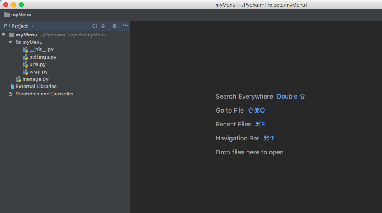The image size is (382, 213).
Task: Click the Go to File hint text
Action: (x=230, y=110)
